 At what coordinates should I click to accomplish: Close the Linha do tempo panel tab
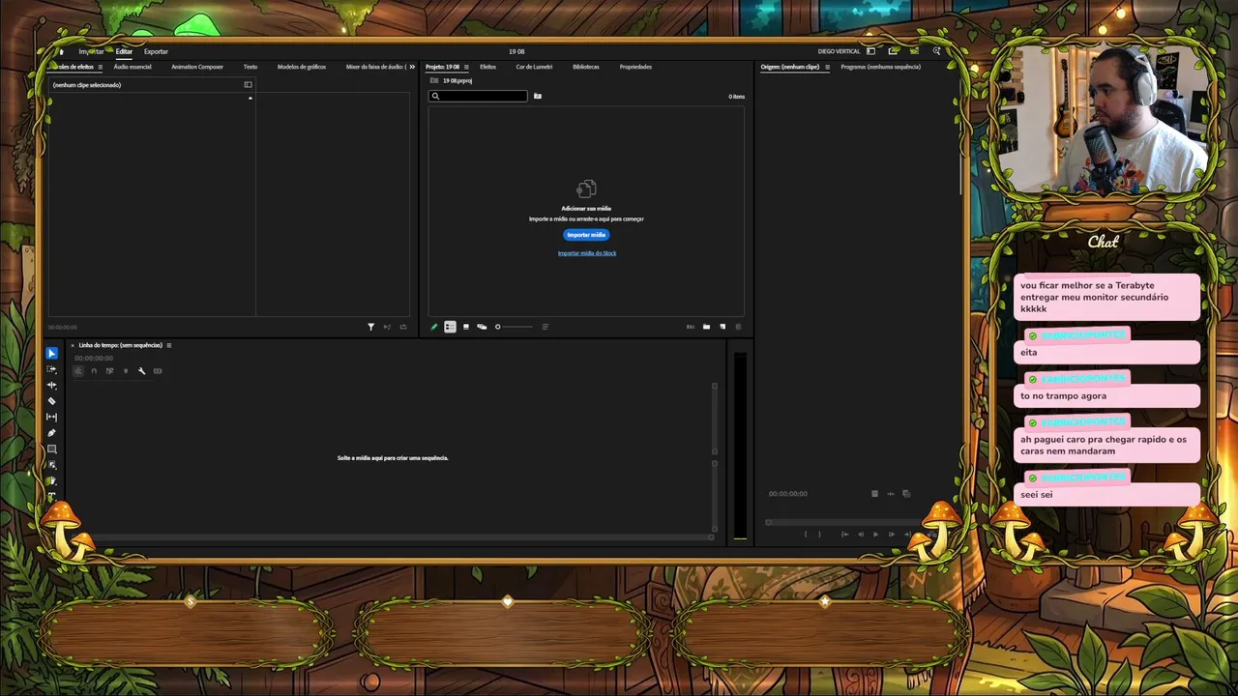click(72, 345)
